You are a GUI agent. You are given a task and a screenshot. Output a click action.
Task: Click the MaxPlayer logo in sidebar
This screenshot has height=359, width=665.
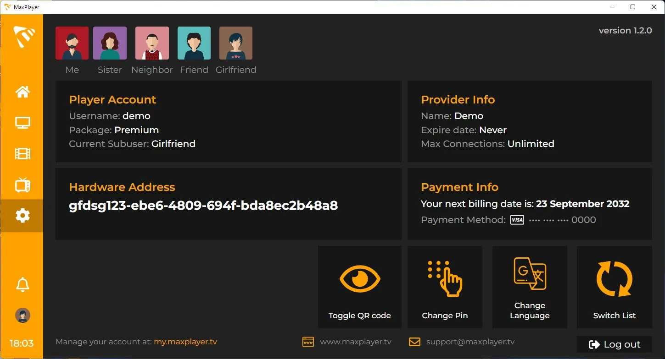24,37
